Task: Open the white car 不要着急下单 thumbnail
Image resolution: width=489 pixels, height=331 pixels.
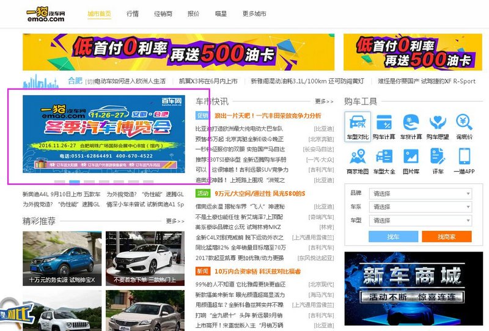Action: click(x=145, y=258)
